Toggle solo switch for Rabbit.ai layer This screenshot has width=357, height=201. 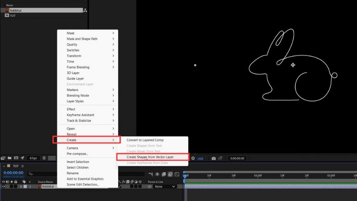pyautogui.click(x=12, y=186)
